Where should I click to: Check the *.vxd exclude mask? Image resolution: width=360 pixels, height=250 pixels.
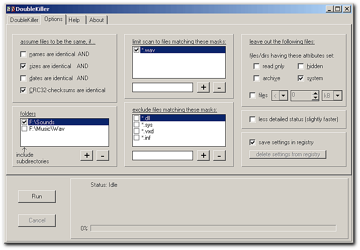click(136, 131)
